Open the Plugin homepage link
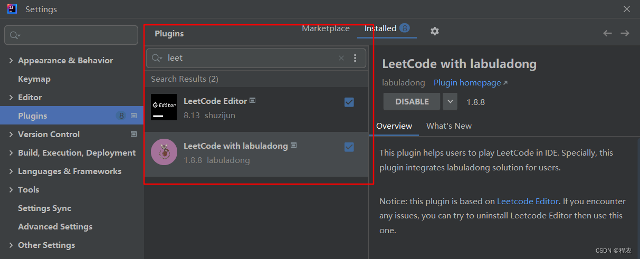This screenshot has height=259, width=640. point(471,83)
